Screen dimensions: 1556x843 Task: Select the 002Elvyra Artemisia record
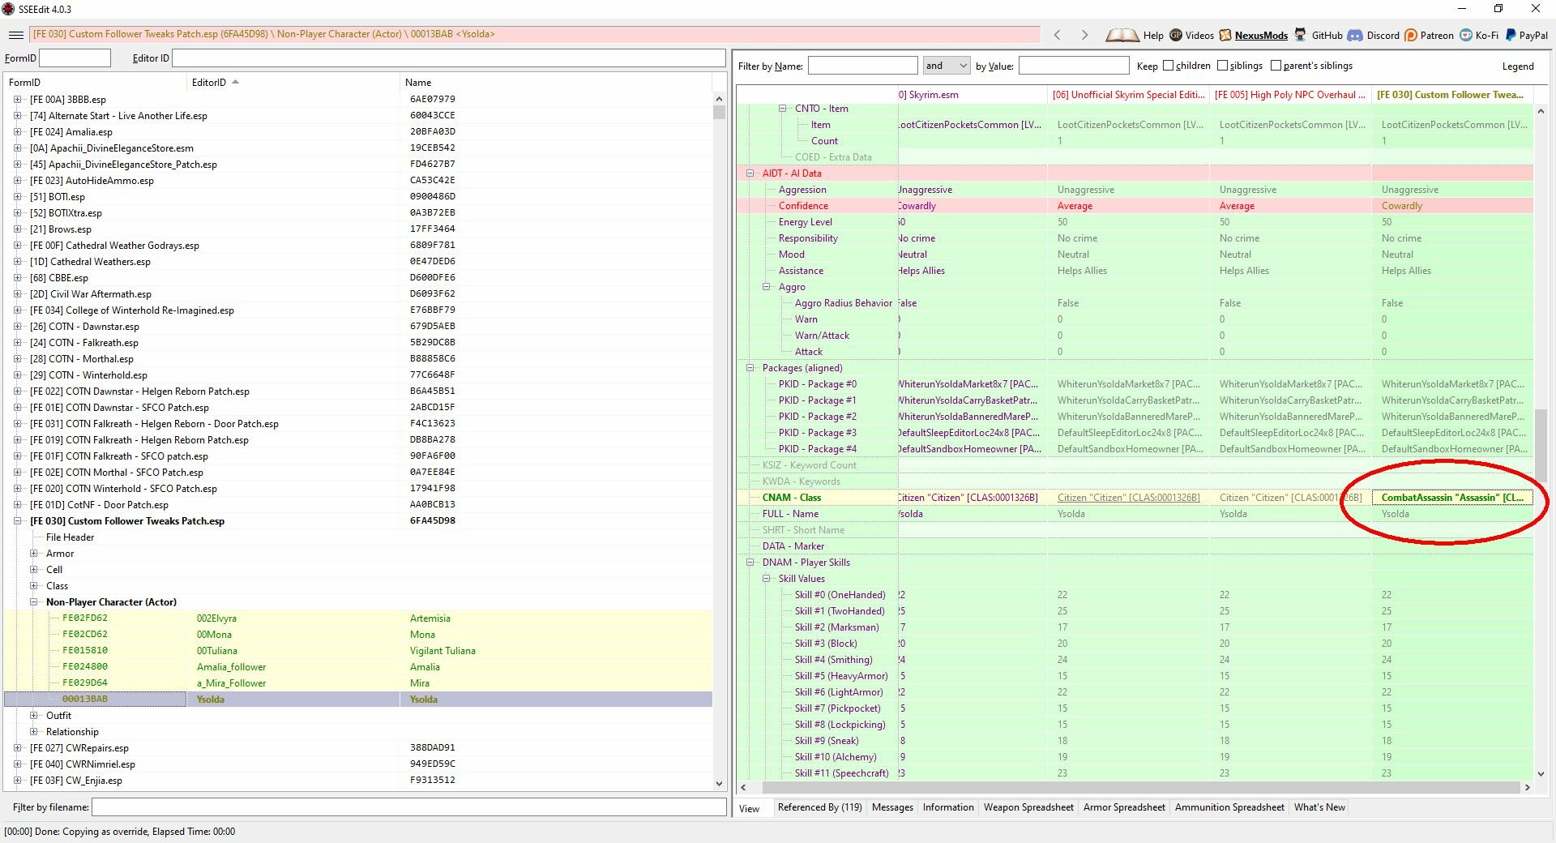[358, 618]
